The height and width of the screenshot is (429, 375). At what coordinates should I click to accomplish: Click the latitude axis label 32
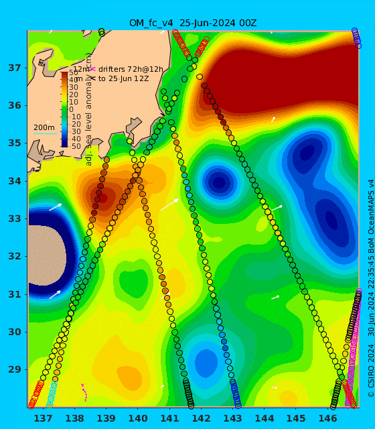14,256
